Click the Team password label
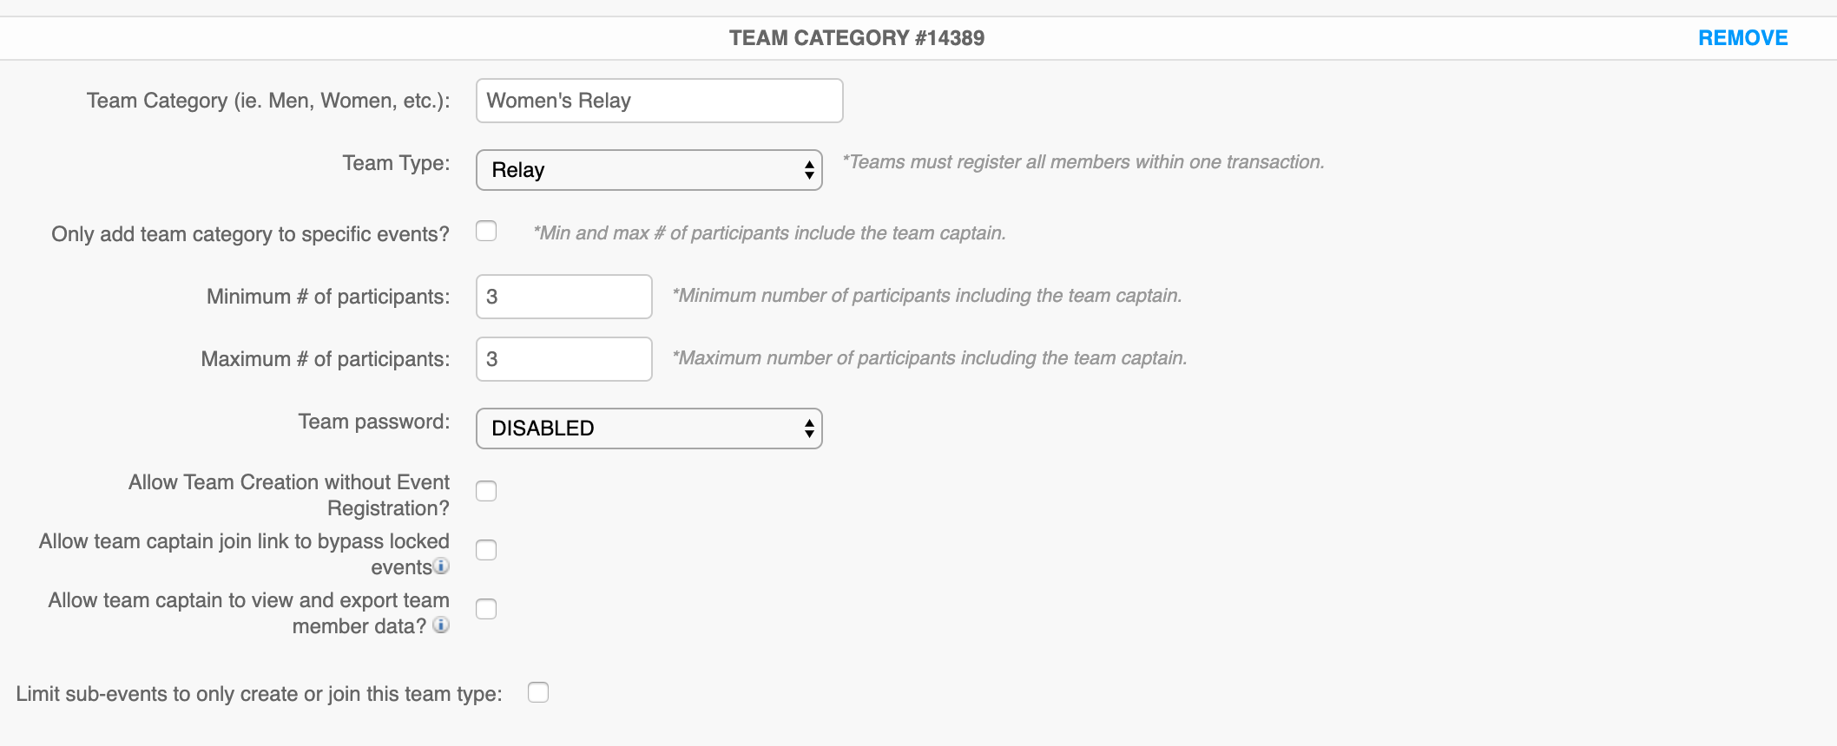The height and width of the screenshot is (746, 1837). 374,422
